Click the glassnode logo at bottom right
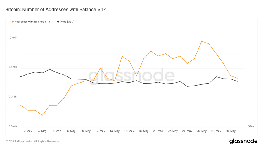The height and width of the screenshot is (148, 263). click(x=243, y=141)
